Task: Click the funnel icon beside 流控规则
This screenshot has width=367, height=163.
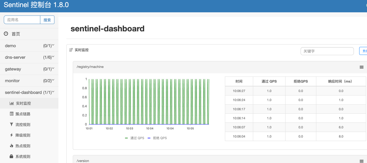Action: tap(11, 124)
